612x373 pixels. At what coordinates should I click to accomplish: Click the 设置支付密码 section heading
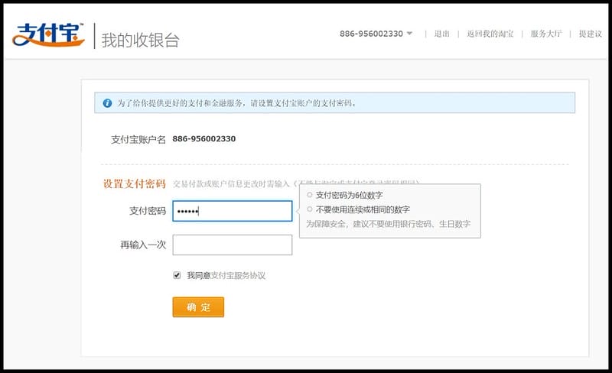135,183
